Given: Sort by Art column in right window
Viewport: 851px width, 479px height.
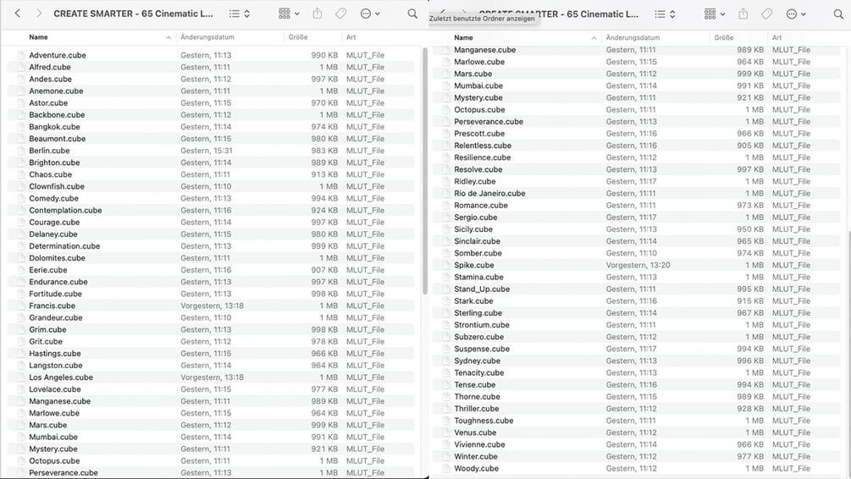Looking at the screenshot, I should pyautogui.click(x=776, y=37).
